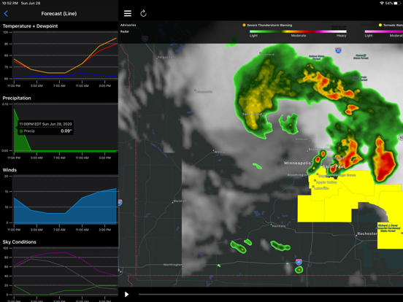
Task: Select the Severe Thunderstorm Warning legend dot
Action: 244,25
